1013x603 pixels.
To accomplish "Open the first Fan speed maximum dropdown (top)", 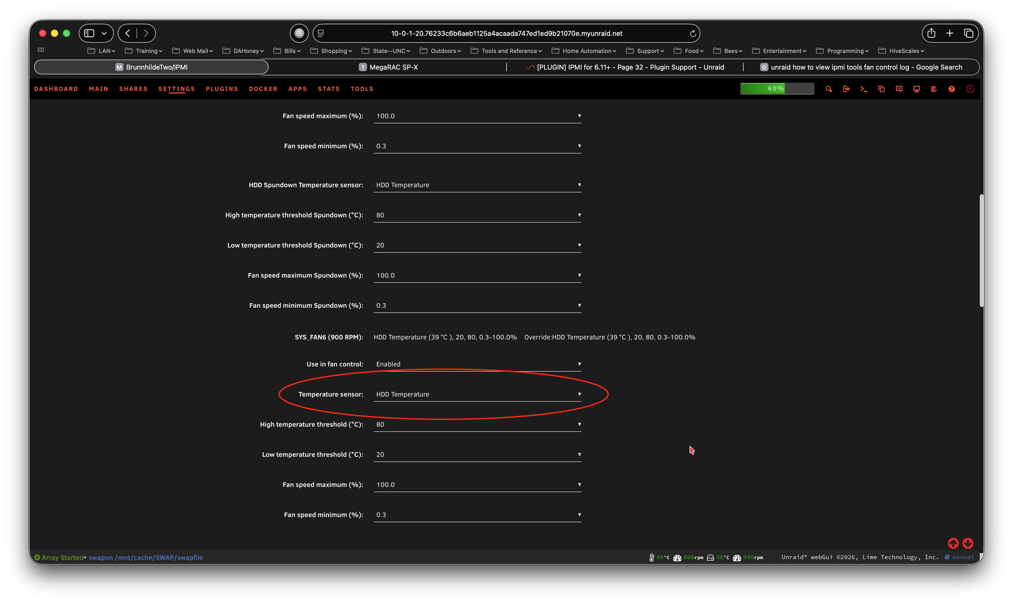I will tap(477, 116).
